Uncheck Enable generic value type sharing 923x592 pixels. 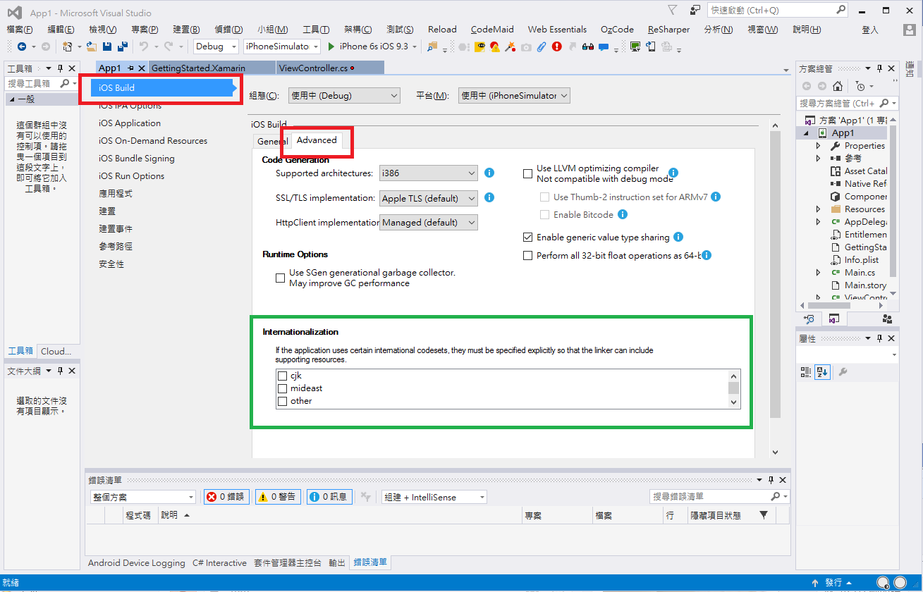coord(528,238)
